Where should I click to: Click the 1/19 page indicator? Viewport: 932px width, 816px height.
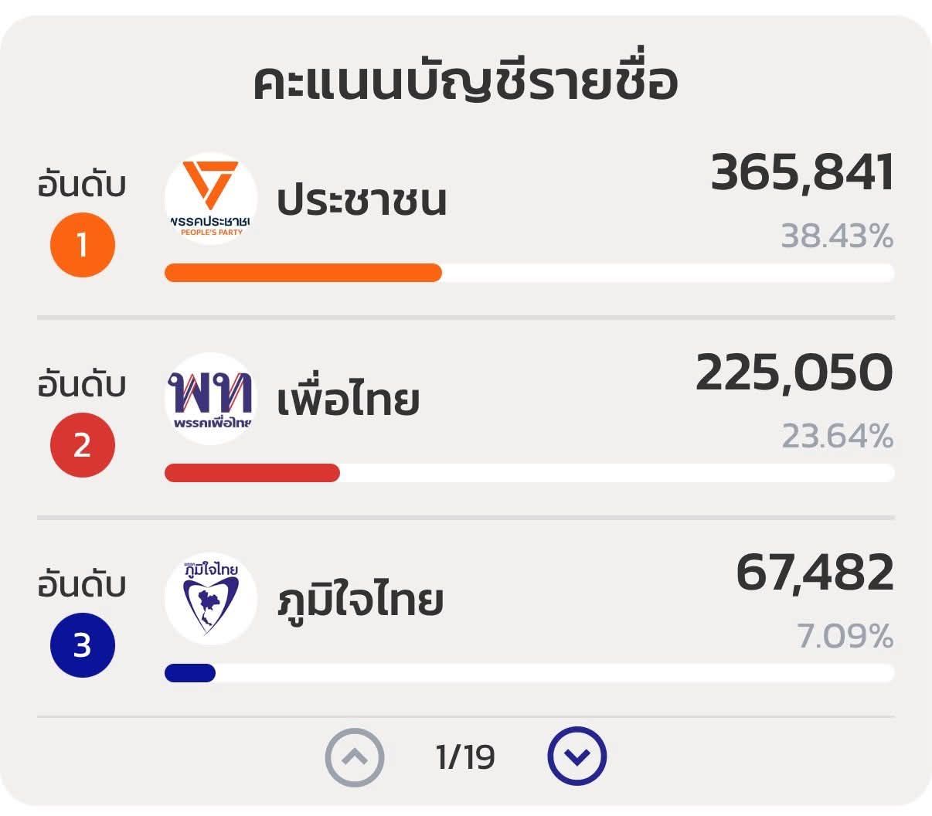tap(465, 757)
